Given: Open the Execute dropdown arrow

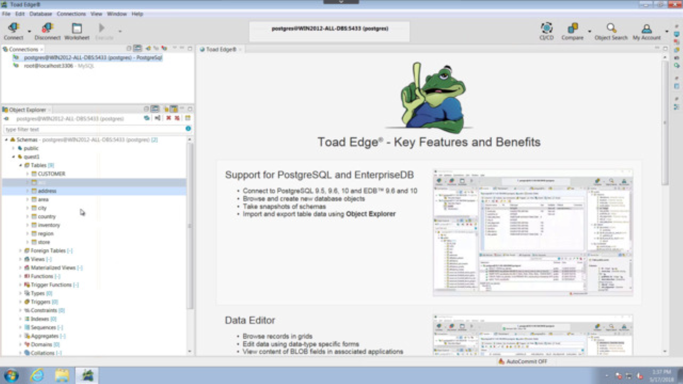Looking at the screenshot, I should (120, 30).
